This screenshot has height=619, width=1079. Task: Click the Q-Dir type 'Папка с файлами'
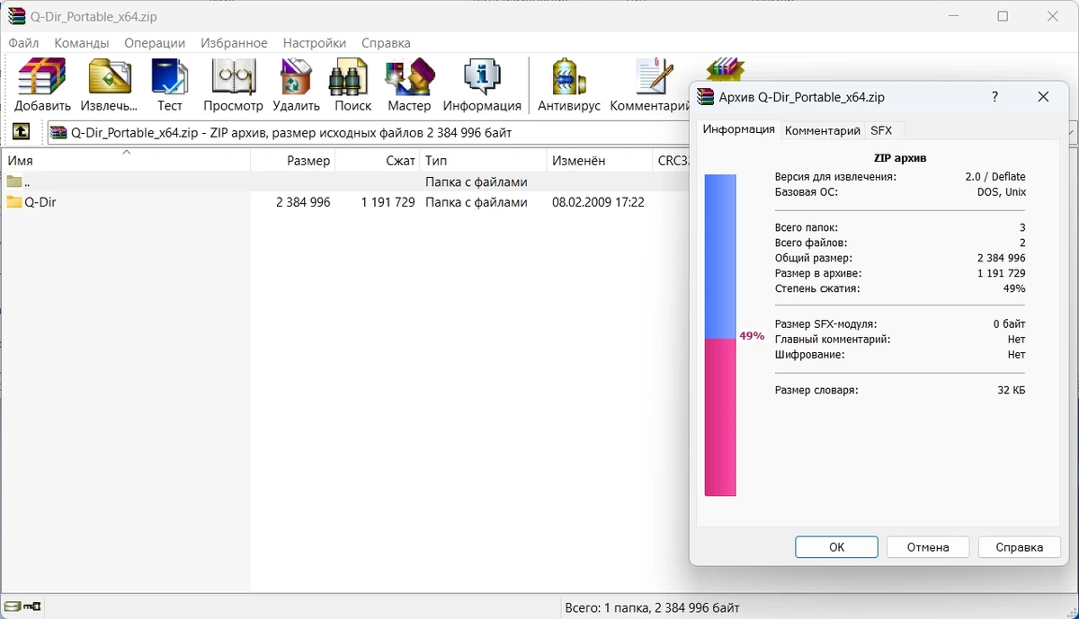[x=477, y=202]
